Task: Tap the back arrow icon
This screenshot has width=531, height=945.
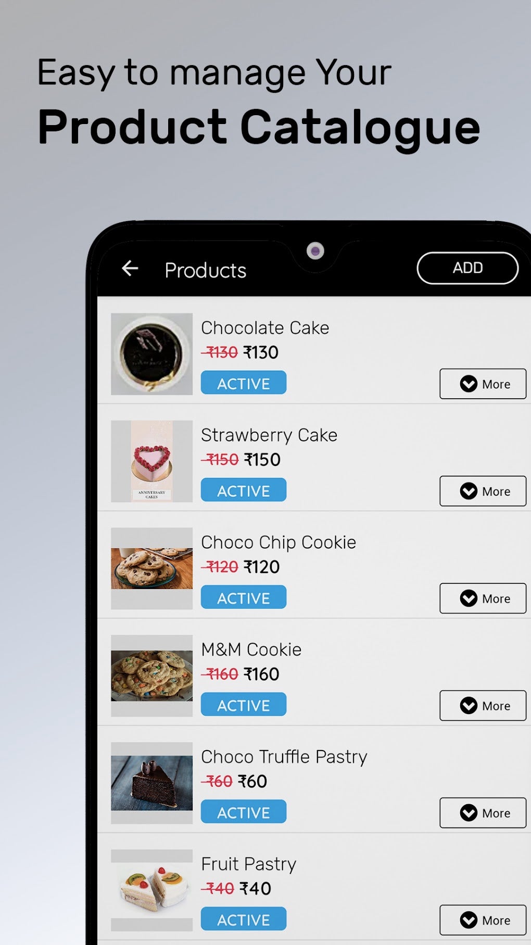Action: (x=130, y=268)
